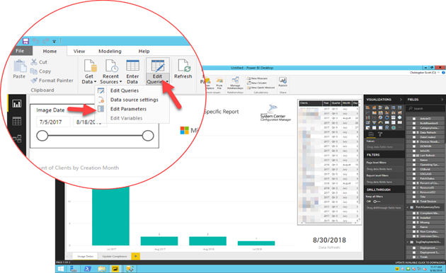
Task: Check the DOMAIN field checkbox
Action: (414, 146)
